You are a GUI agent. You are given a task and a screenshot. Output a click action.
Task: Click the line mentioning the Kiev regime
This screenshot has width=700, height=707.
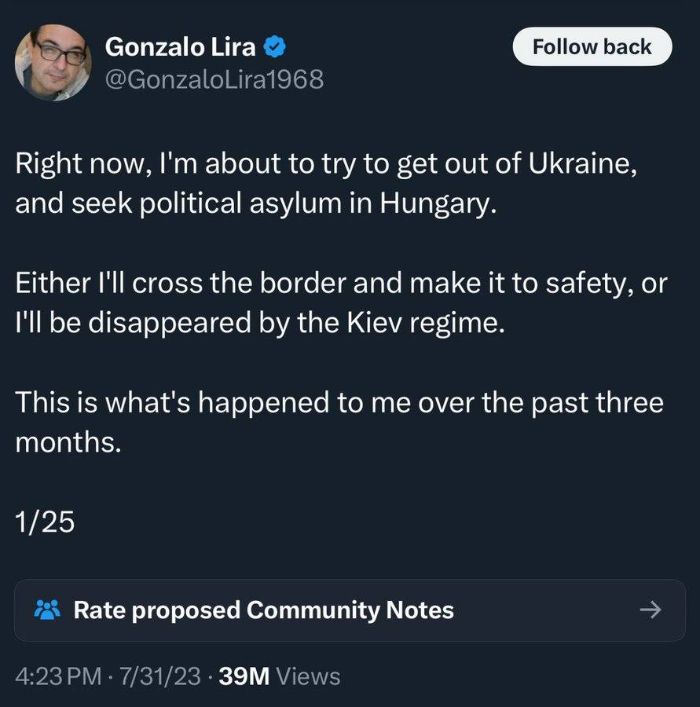click(x=257, y=323)
